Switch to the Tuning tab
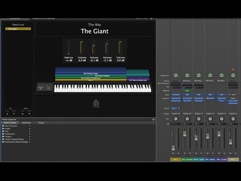Image resolution: width=241 pixels, height=181 pixels. click(41, 123)
